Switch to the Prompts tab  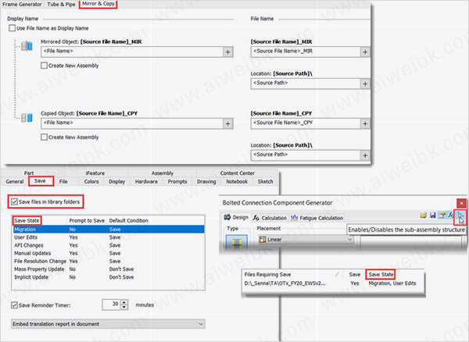[x=177, y=181]
